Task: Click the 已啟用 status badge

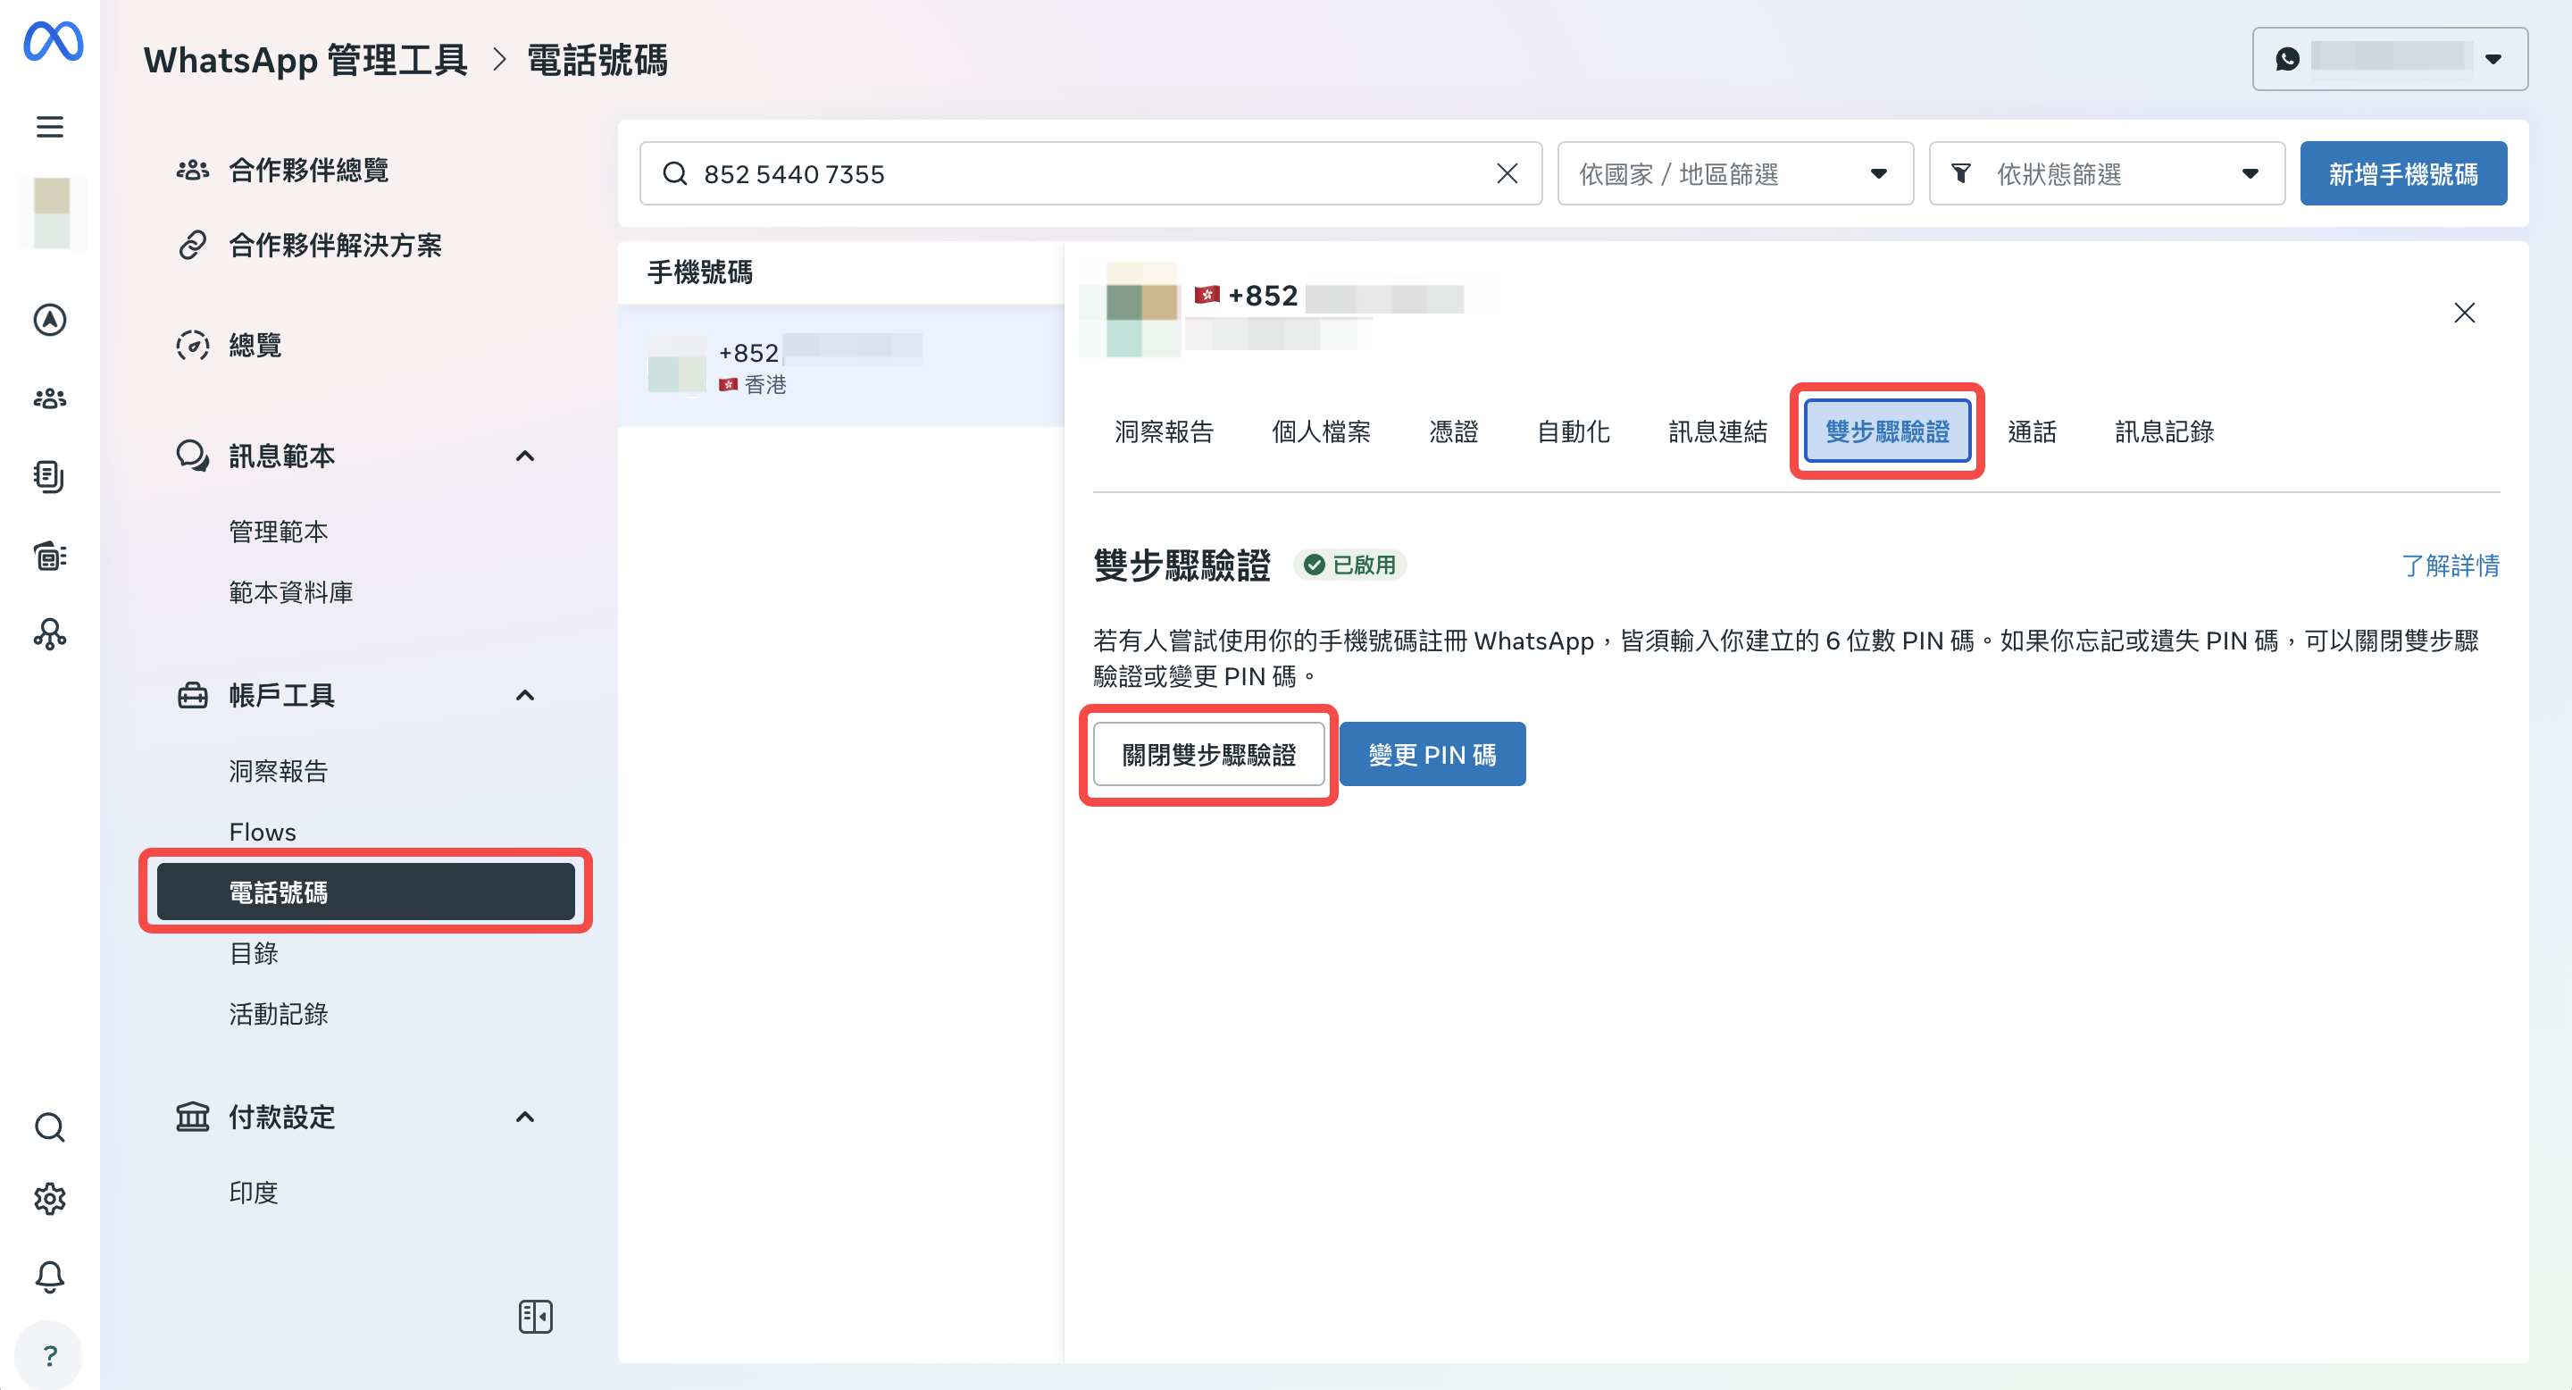Action: click(1350, 565)
